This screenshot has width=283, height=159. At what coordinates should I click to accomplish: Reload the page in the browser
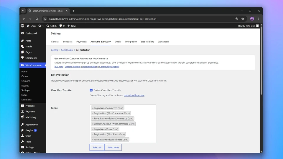pos(37,19)
